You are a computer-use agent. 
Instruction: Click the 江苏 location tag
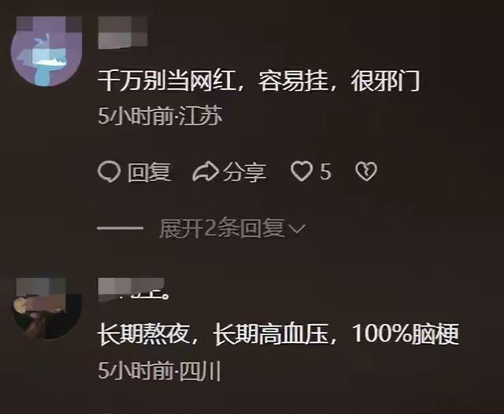pos(200,116)
